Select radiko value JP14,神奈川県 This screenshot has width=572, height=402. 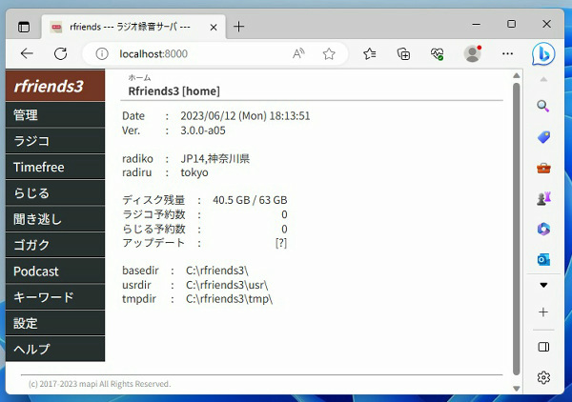pos(215,158)
